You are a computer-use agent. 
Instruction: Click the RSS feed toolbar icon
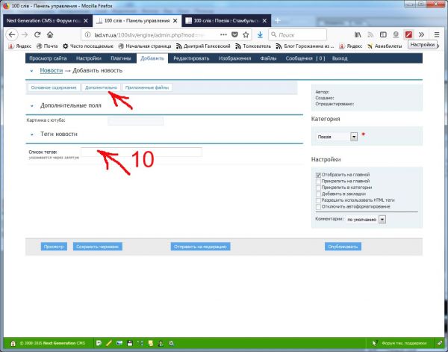tap(370, 35)
